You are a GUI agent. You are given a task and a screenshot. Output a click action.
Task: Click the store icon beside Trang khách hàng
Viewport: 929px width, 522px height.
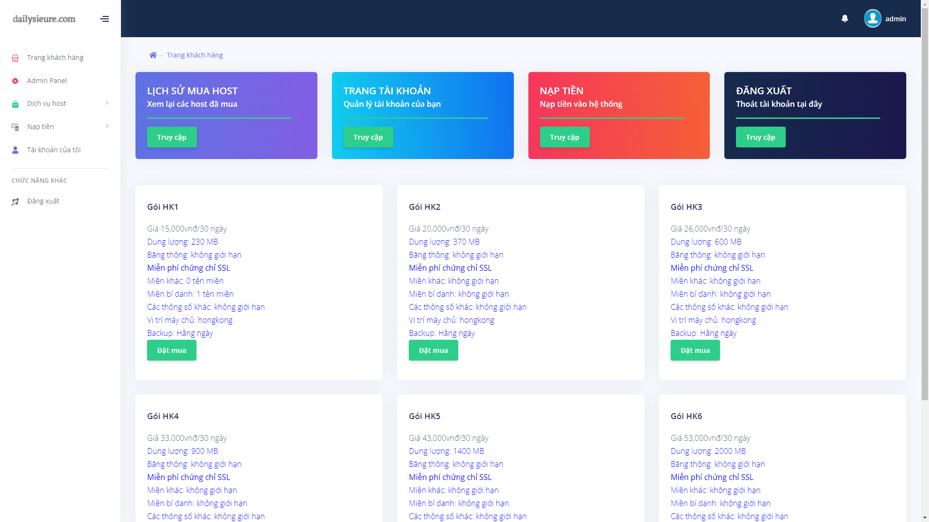coord(15,58)
